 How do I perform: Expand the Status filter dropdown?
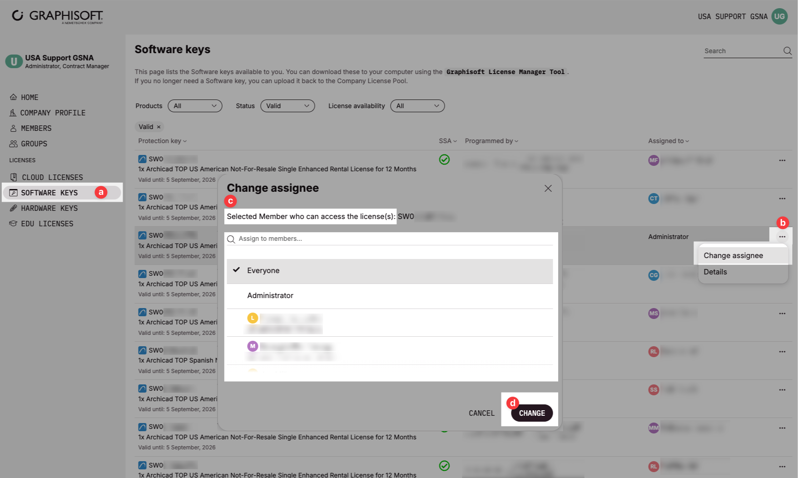[287, 106]
